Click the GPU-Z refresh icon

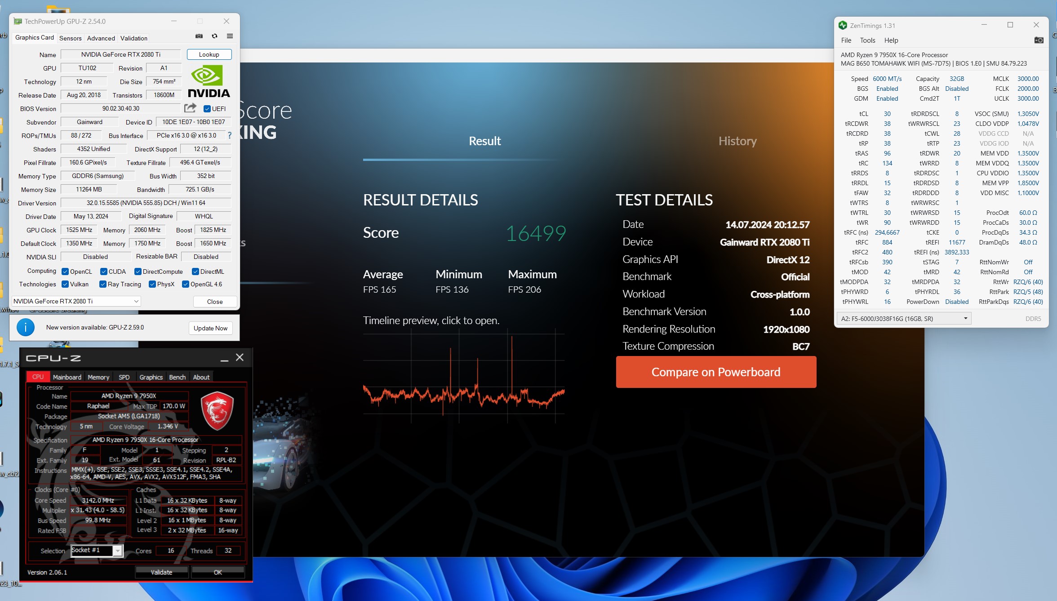click(214, 36)
